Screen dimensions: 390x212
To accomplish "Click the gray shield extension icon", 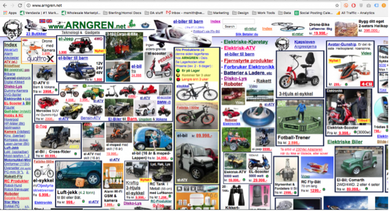I will pos(361,5).
